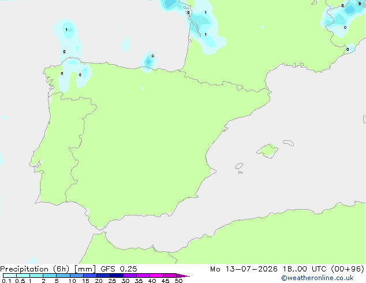Click the Ibiza island outline
The image size is (366, 283).
[239, 166]
